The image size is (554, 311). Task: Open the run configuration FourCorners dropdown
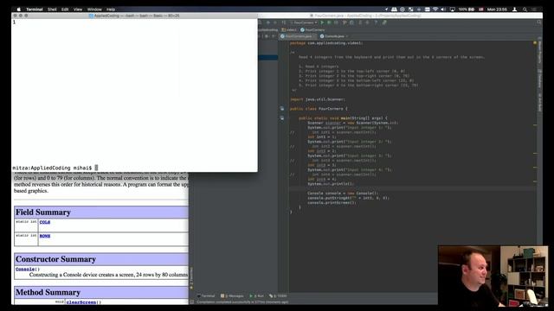[x=303, y=22]
